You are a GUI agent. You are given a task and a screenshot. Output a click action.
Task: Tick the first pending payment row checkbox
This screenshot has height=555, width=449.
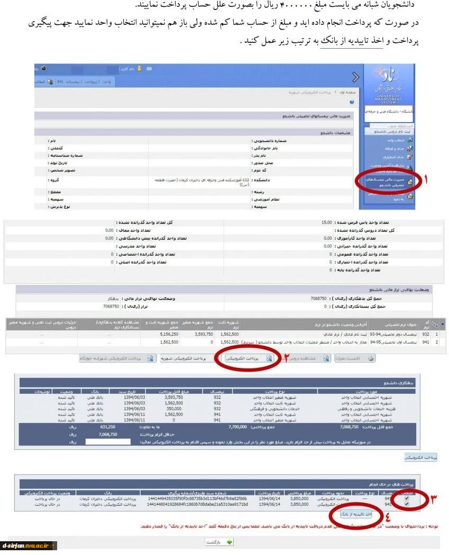[407, 498]
